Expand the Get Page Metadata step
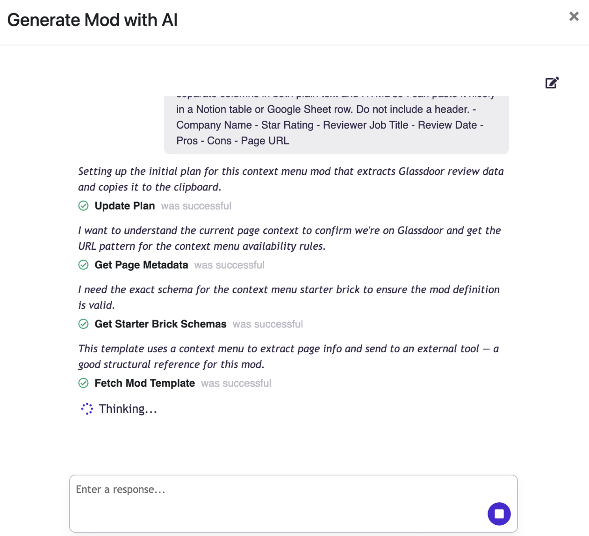589x536 pixels. [141, 265]
